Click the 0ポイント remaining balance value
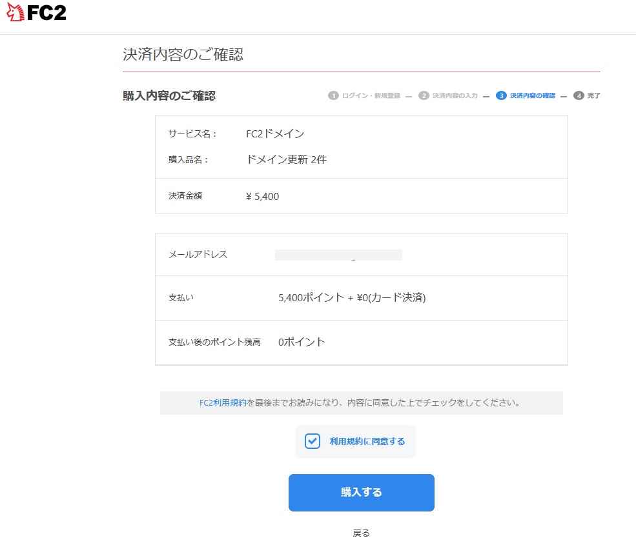The image size is (636, 545). (302, 342)
